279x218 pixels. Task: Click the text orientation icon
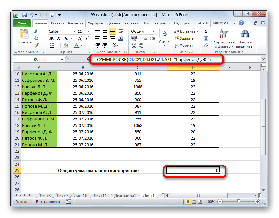coord(115,45)
